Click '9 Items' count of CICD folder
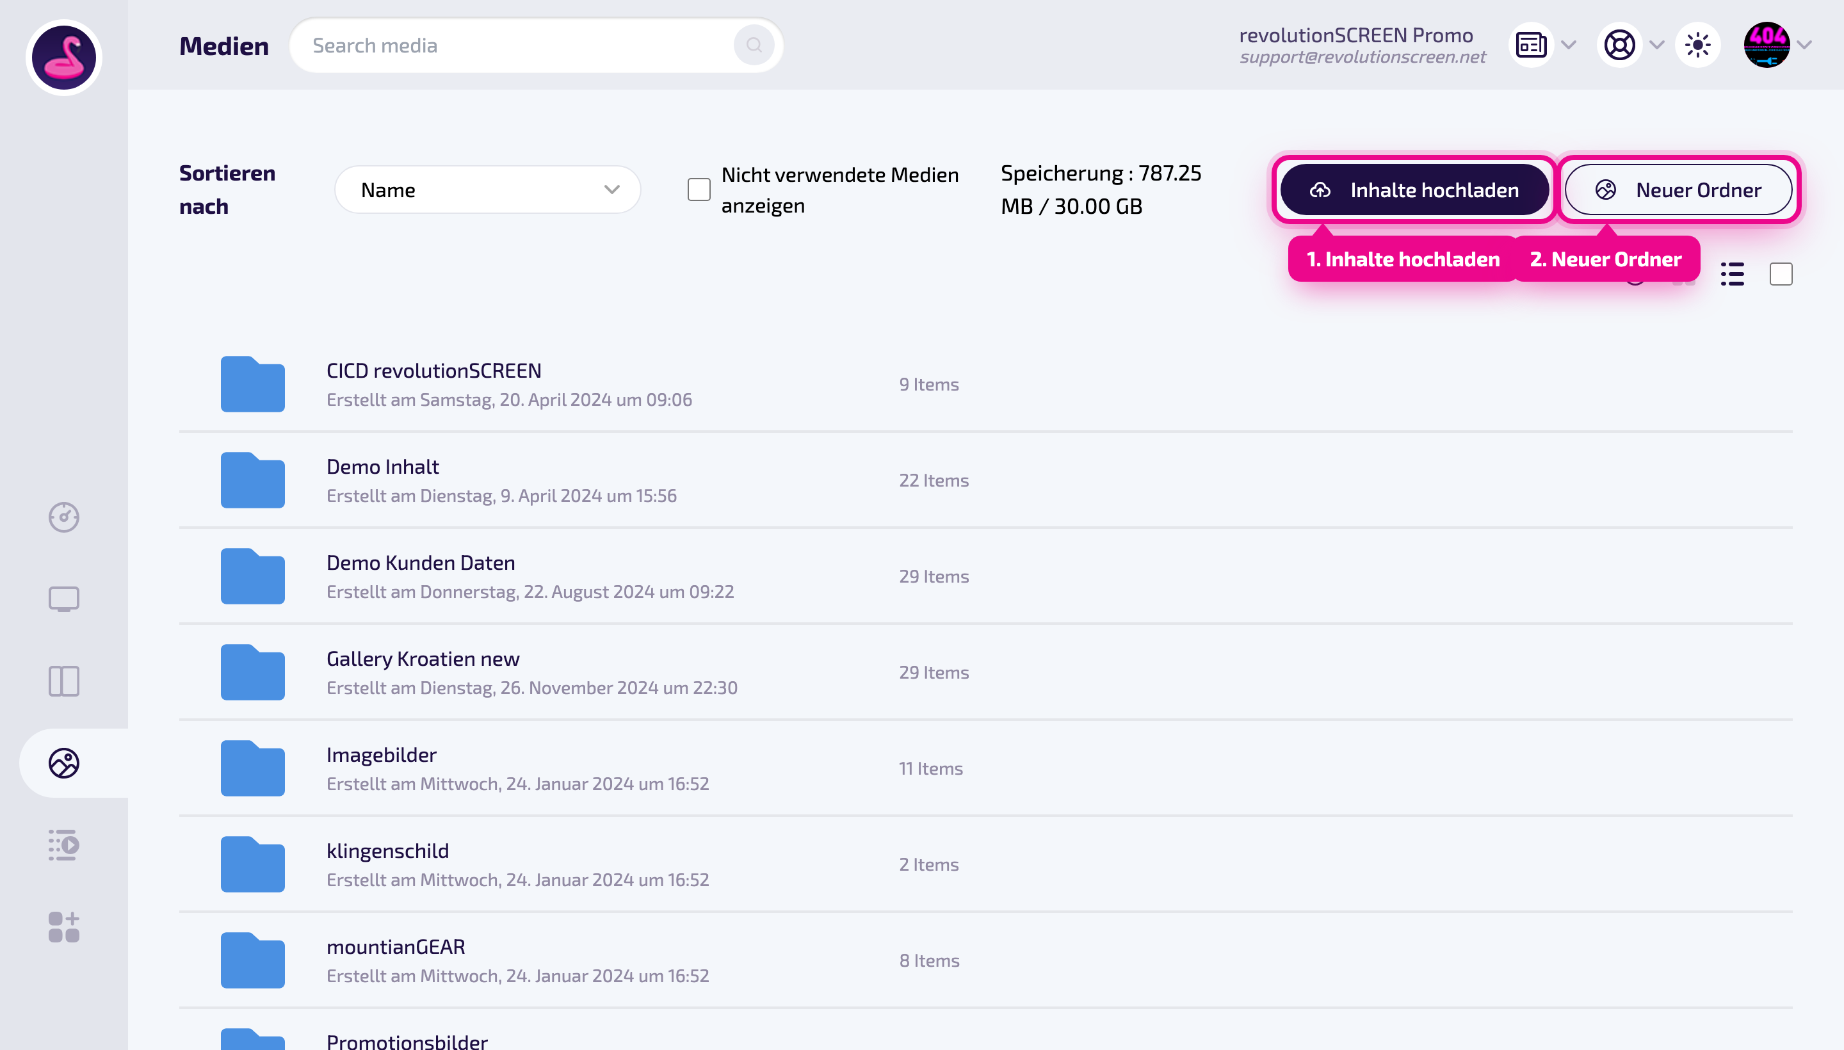The image size is (1844, 1050). tap(928, 384)
